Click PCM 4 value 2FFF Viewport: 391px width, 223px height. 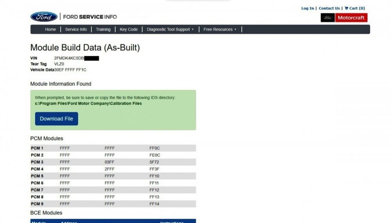point(109,169)
